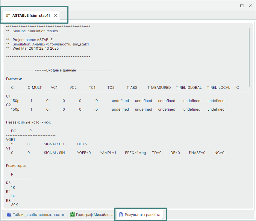The height and width of the screenshot is (221, 256).
Task: Click the table grid icon for eigenfrequencies
Action: pos(9,215)
